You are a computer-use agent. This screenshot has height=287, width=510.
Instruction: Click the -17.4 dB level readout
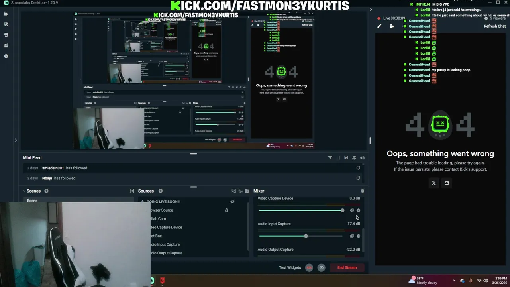tap(353, 224)
